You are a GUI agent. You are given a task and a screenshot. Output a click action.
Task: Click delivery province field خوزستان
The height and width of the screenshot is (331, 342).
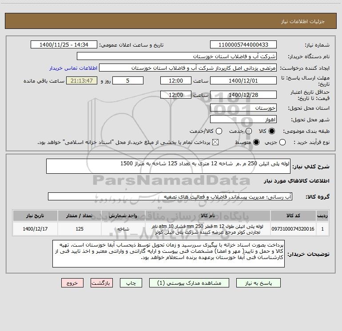[243, 108]
